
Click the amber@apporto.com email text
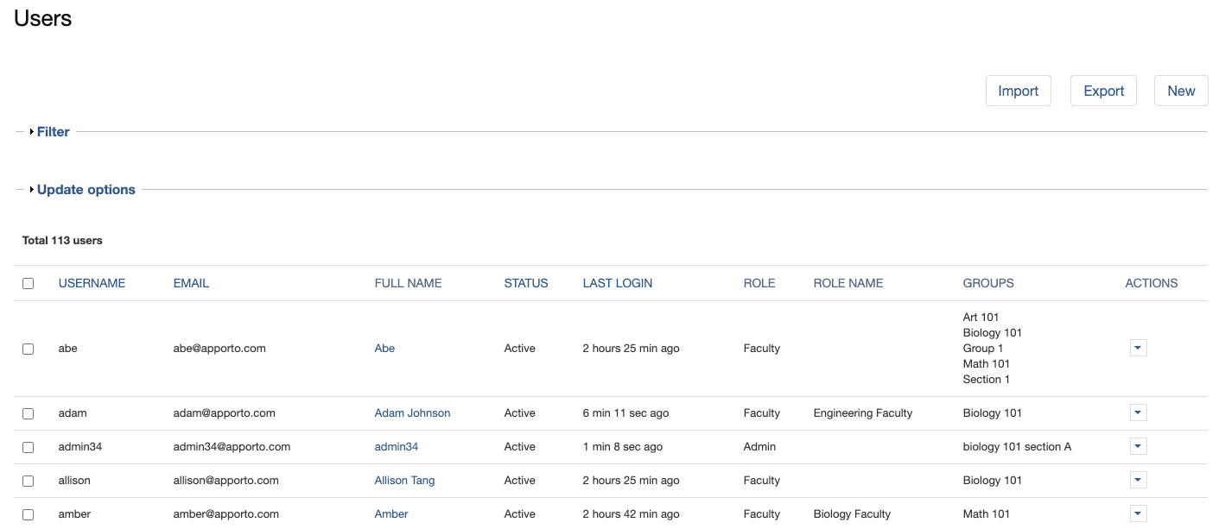pos(226,514)
